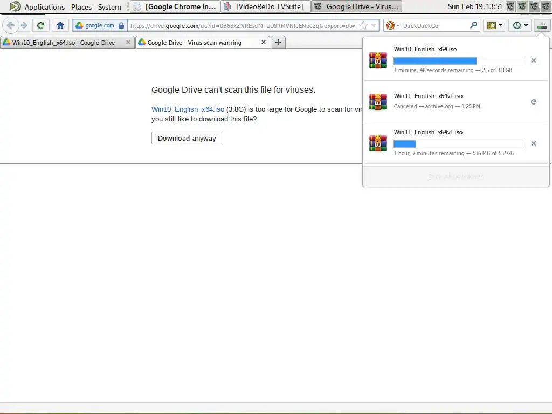Open the Places menu

[x=81, y=6]
